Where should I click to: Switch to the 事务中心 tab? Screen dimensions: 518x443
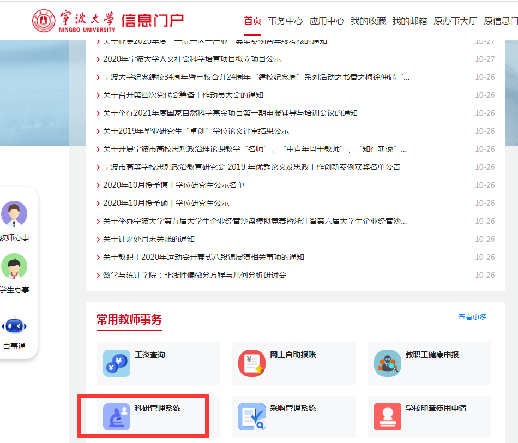click(x=285, y=21)
